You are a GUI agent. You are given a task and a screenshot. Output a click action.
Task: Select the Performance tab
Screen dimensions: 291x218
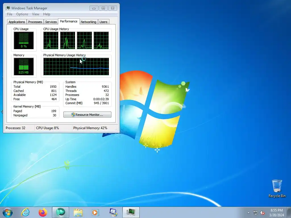point(69,21)
